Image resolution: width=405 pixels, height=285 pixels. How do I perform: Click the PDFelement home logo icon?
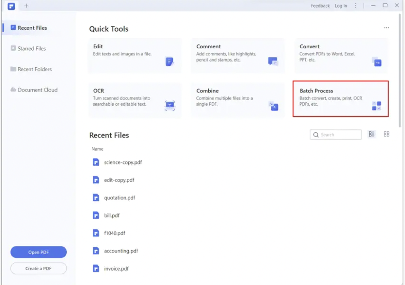pos(11,6)
